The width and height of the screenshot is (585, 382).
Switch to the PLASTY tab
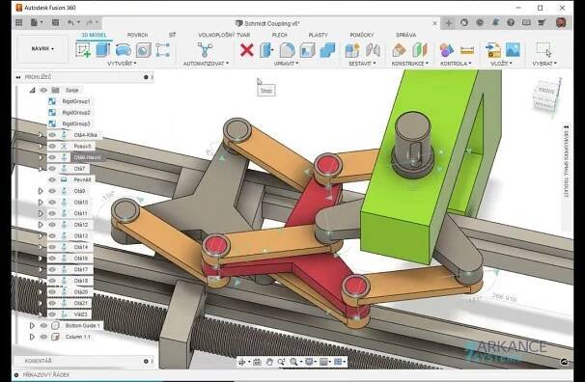click(319, 35)
